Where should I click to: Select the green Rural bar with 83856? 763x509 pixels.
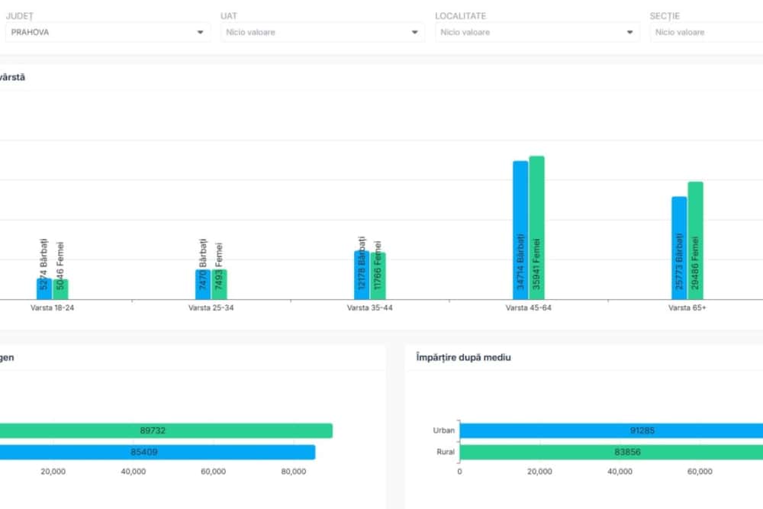click(610, 452)
